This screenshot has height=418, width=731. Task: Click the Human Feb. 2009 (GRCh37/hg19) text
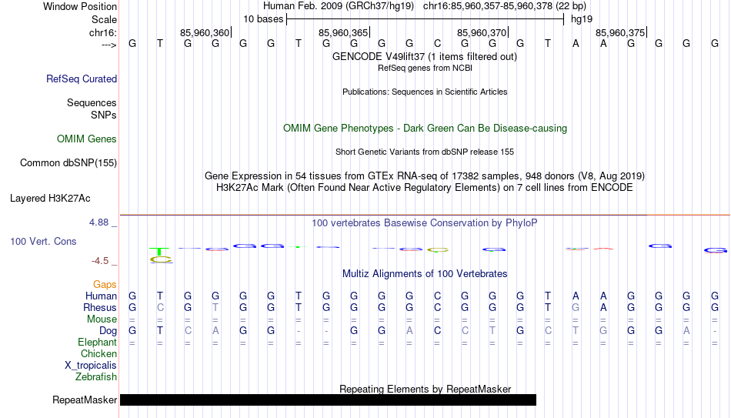point(339,6)
